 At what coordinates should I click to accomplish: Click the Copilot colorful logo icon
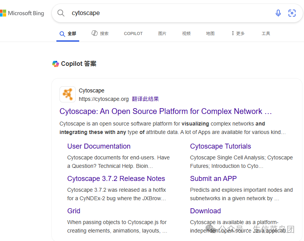(56, 64)
